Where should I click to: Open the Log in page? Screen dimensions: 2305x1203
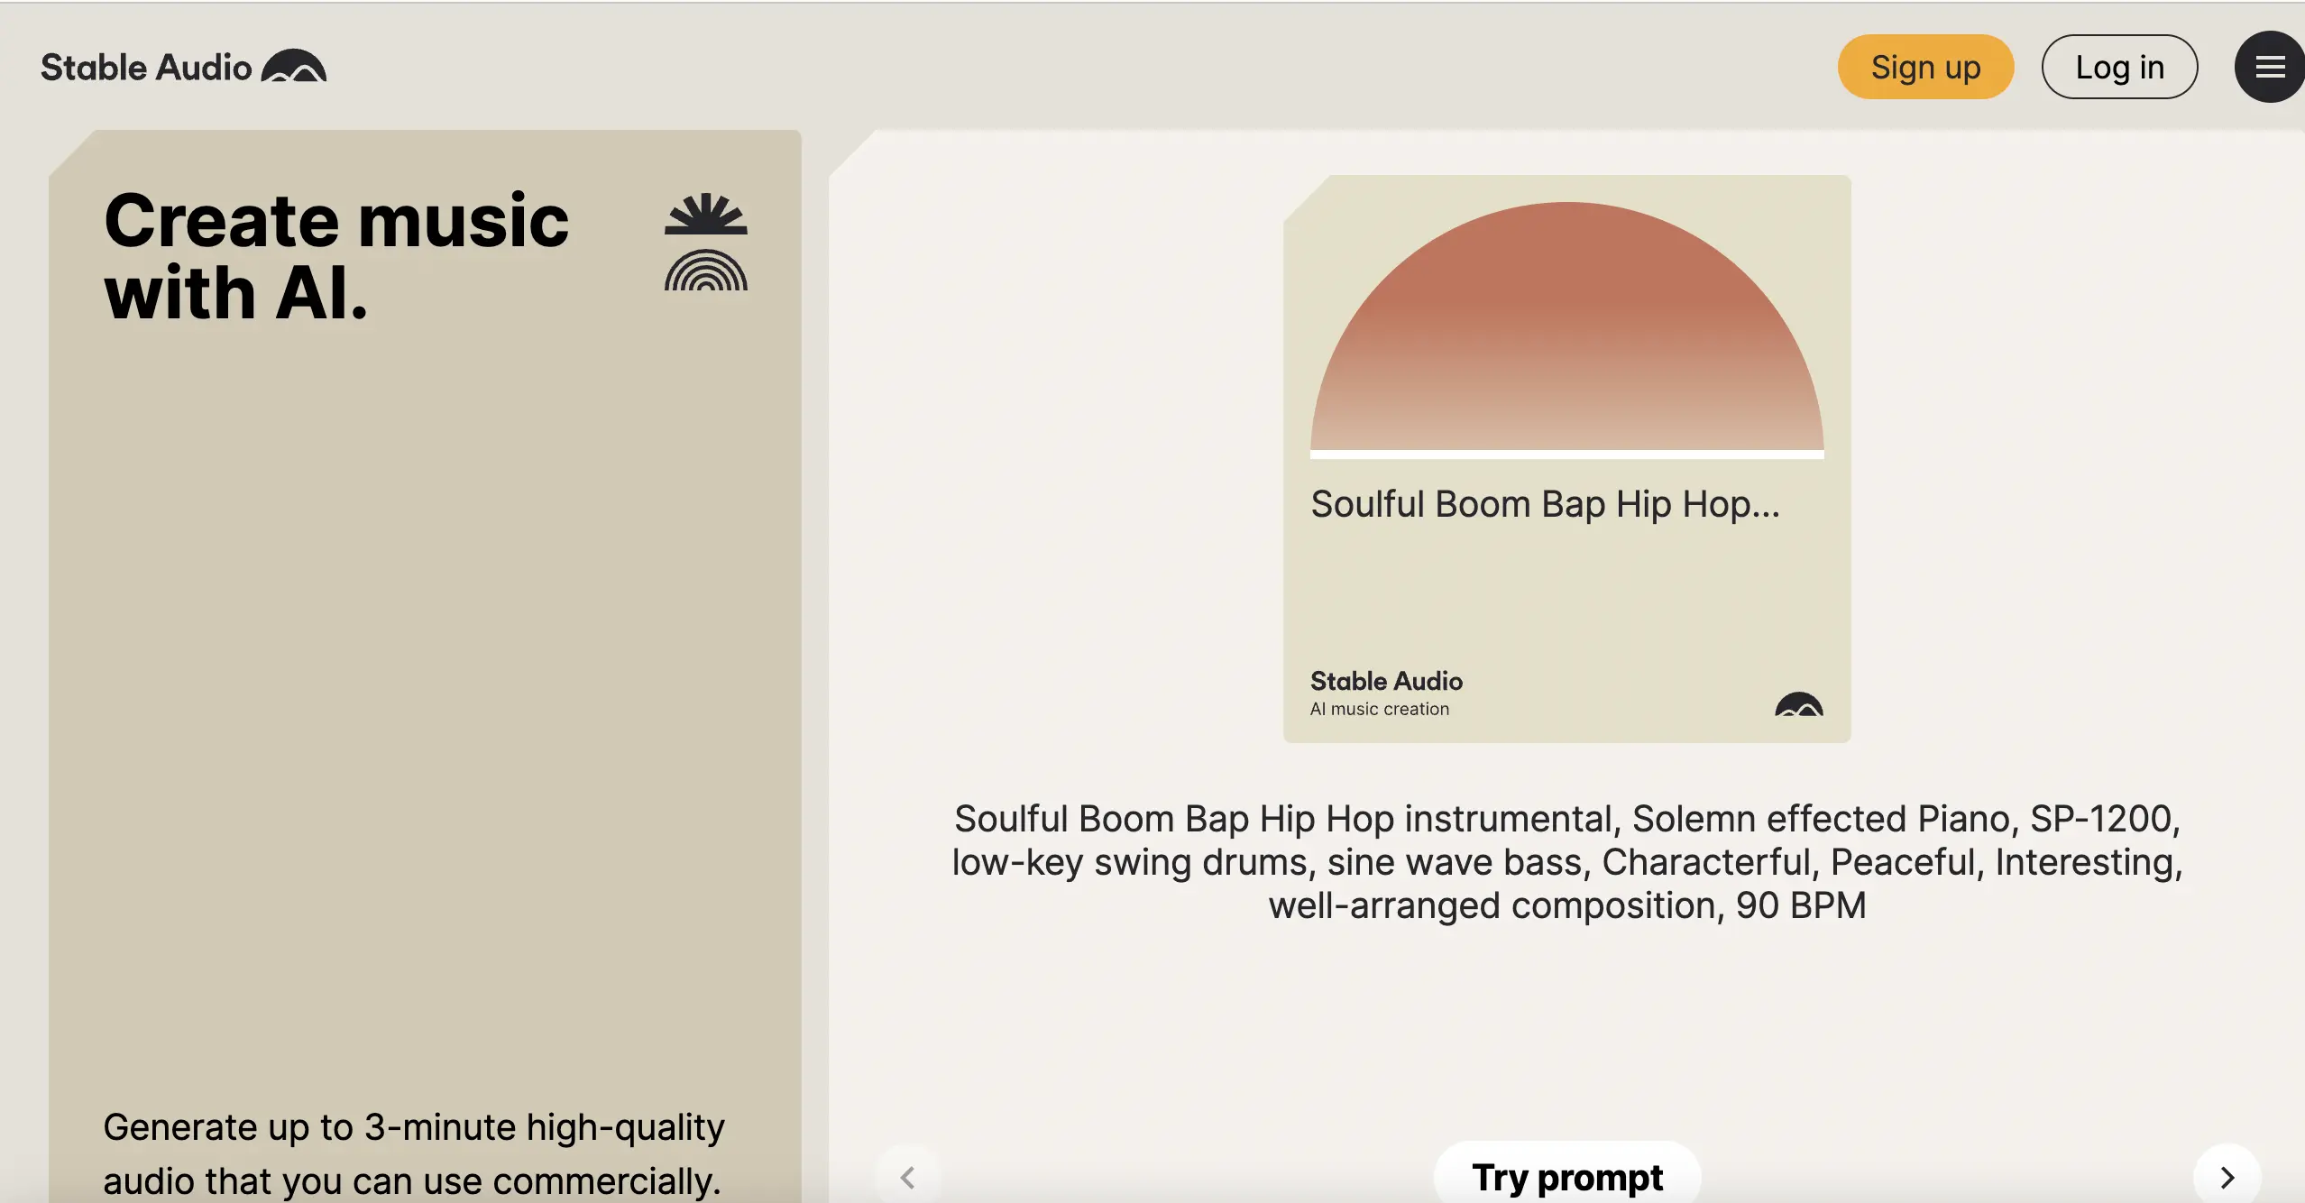(2119, 67)
